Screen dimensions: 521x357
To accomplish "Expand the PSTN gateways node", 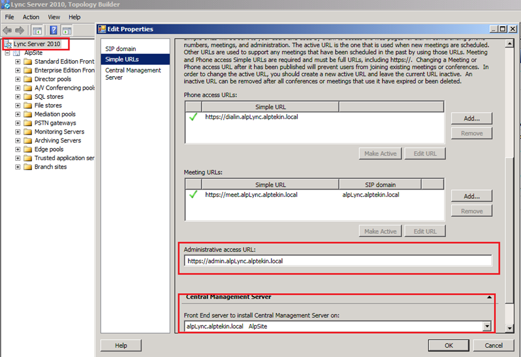I will point(18,123).
